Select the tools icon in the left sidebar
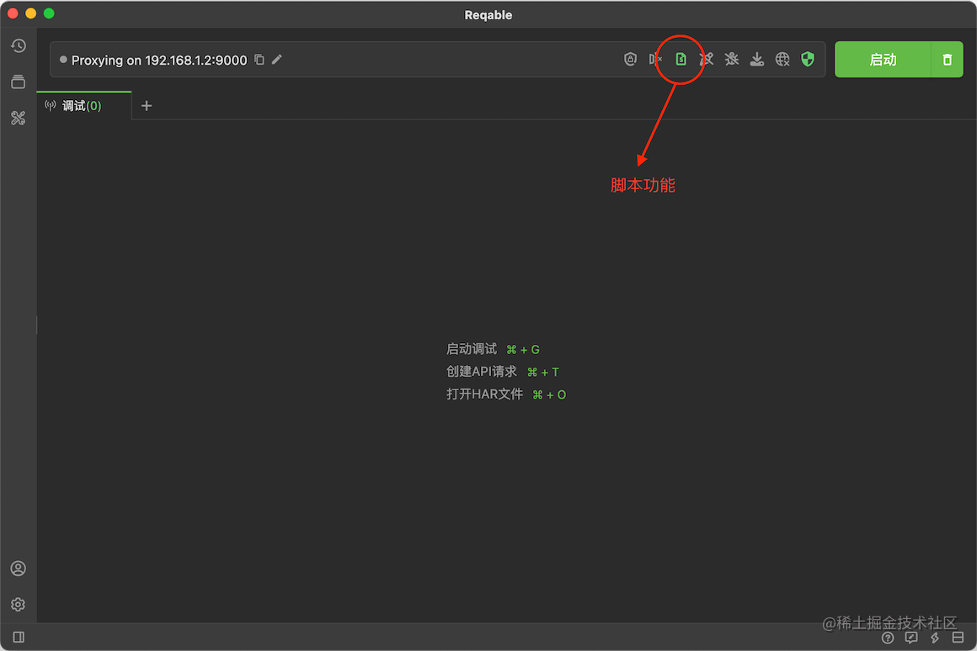This screenshot has width=977, height=651. pos(19,118)
